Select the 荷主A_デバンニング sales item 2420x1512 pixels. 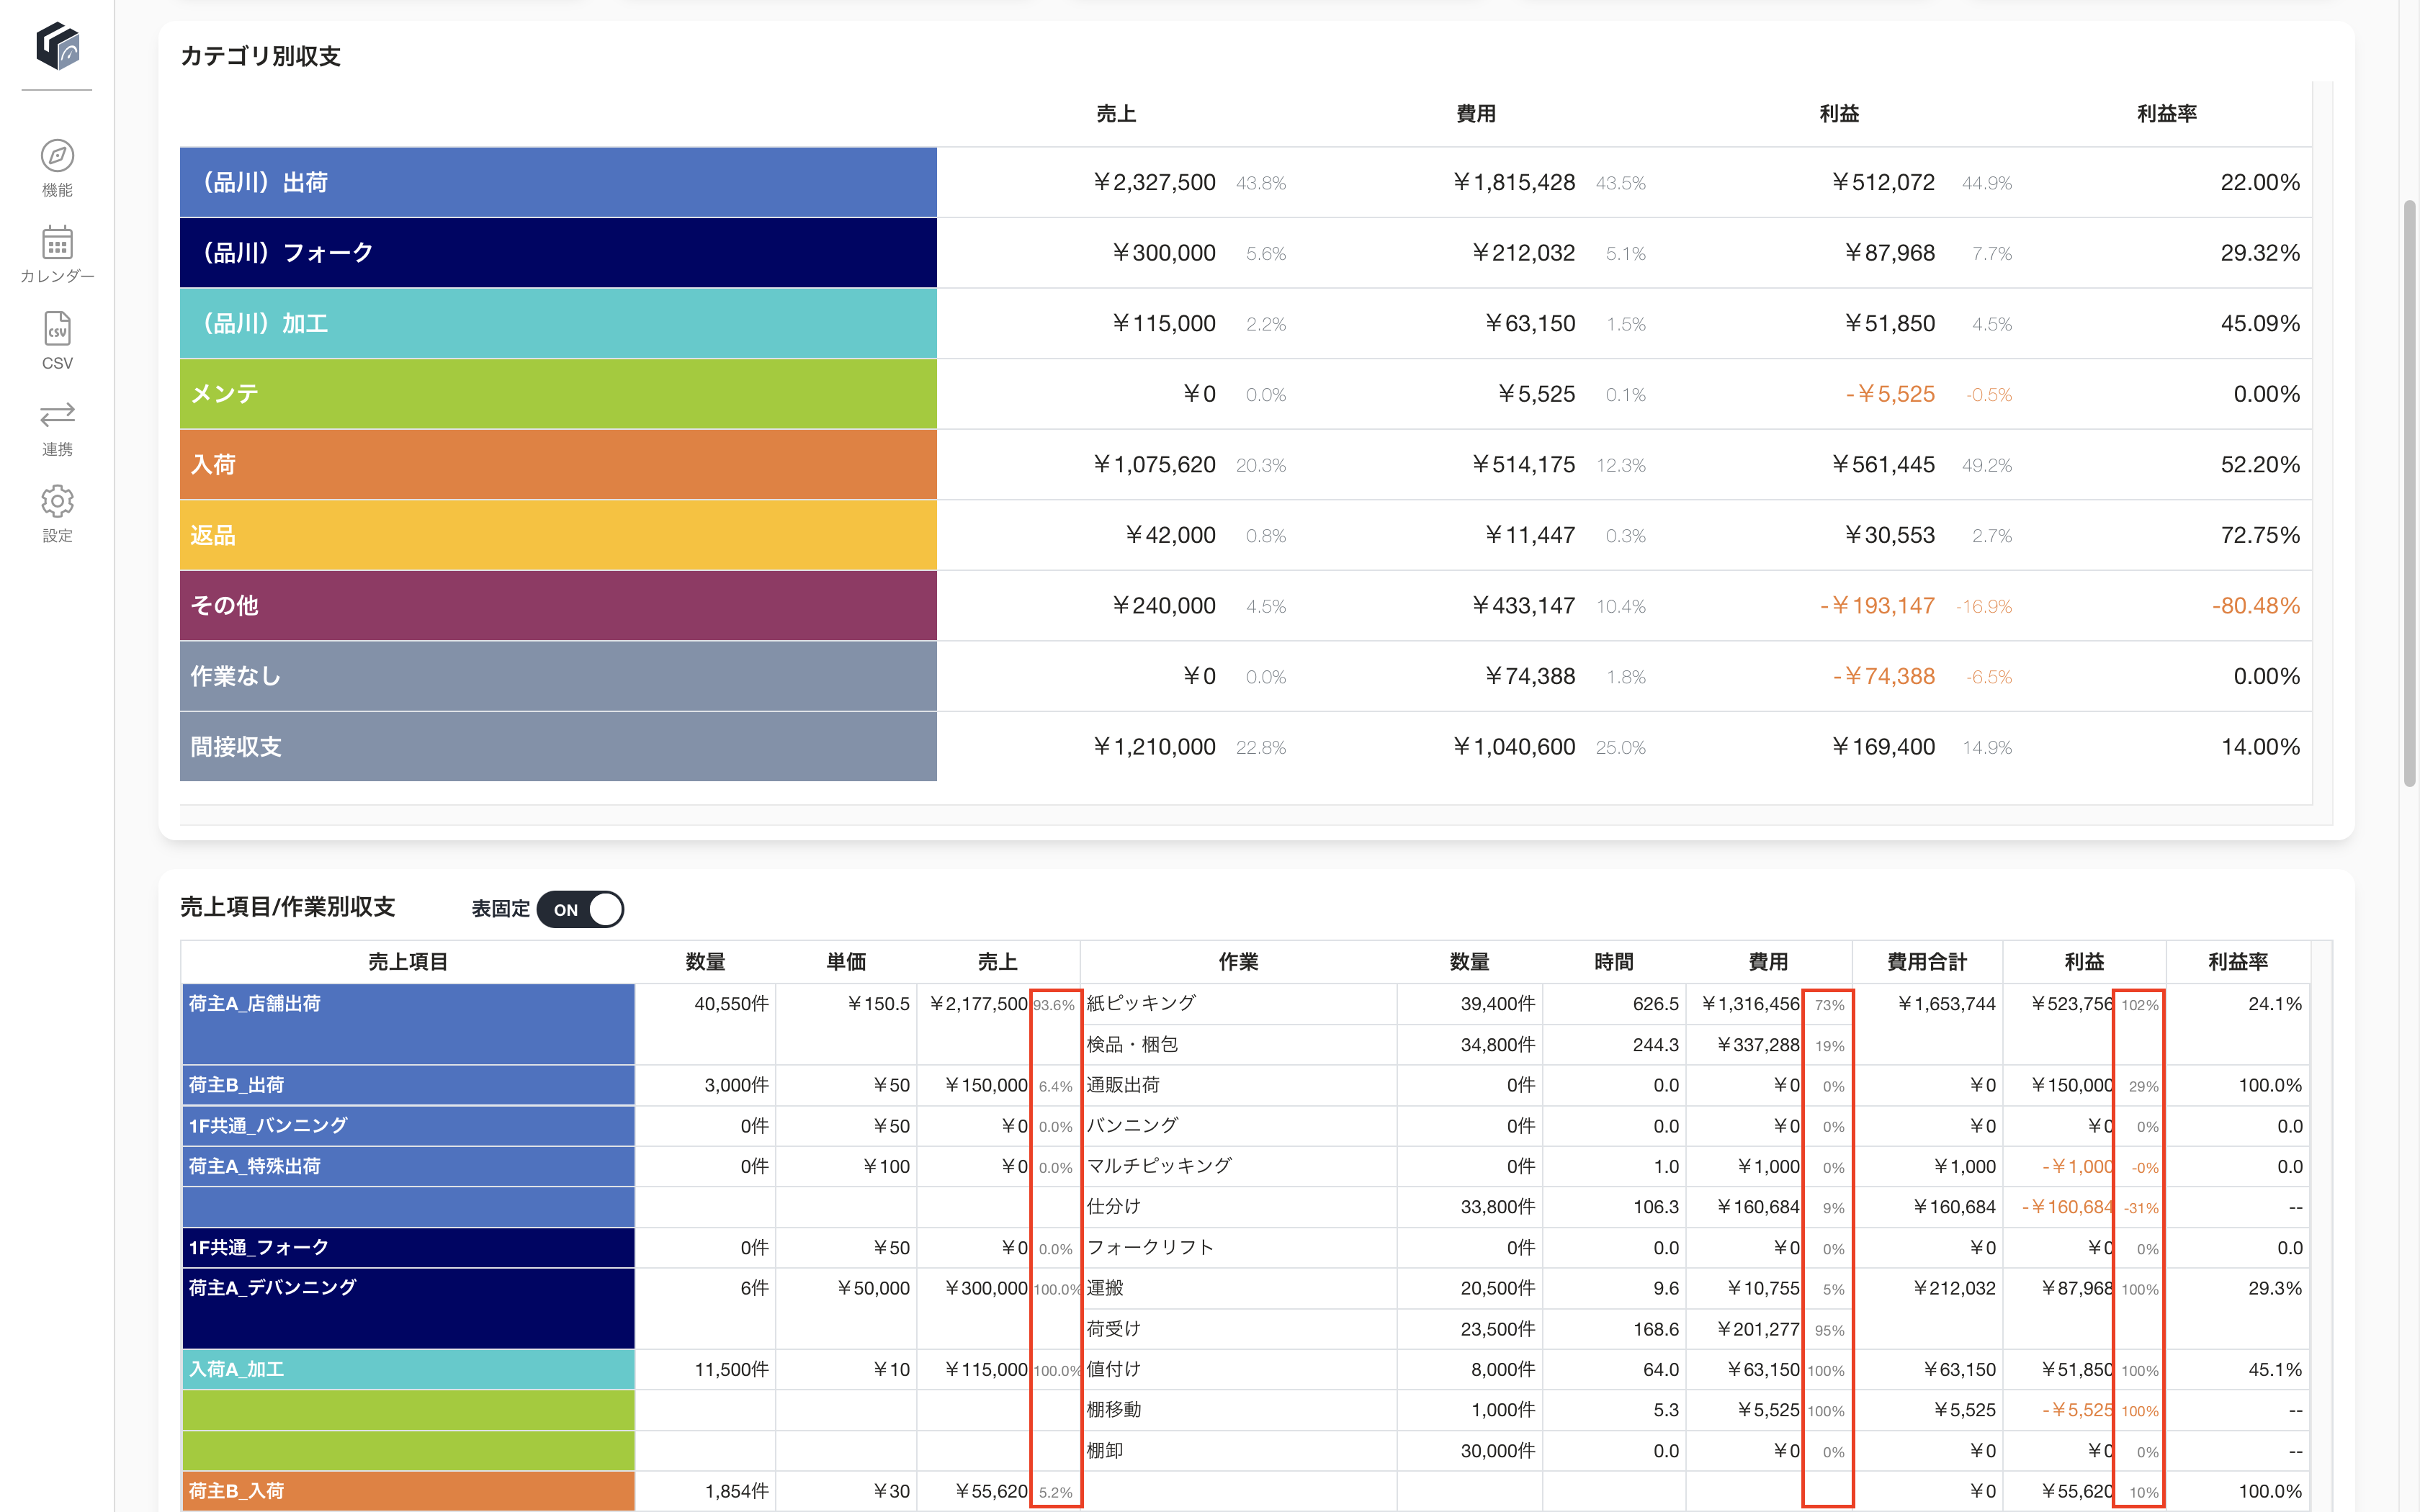click(408, 1308)
